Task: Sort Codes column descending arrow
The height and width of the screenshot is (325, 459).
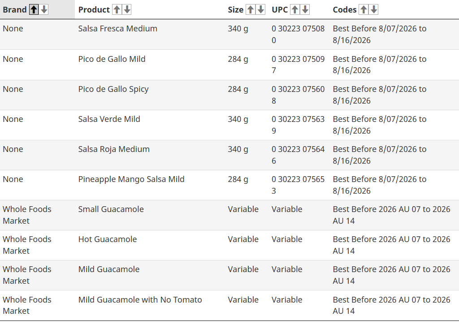Action: tap(374, 10)
